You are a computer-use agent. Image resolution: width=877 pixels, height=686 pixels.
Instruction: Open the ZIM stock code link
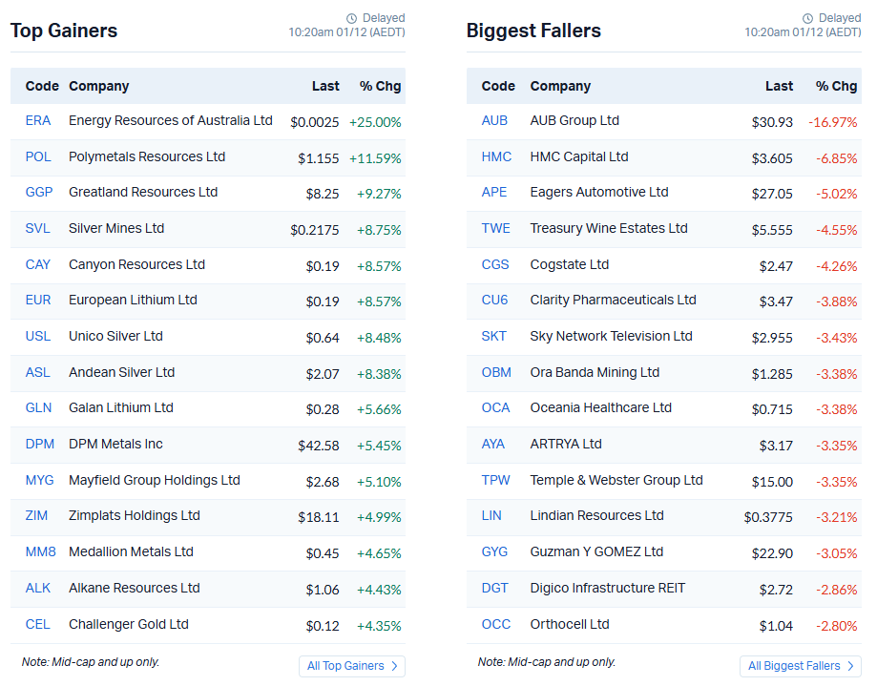(x=36, y=516)
